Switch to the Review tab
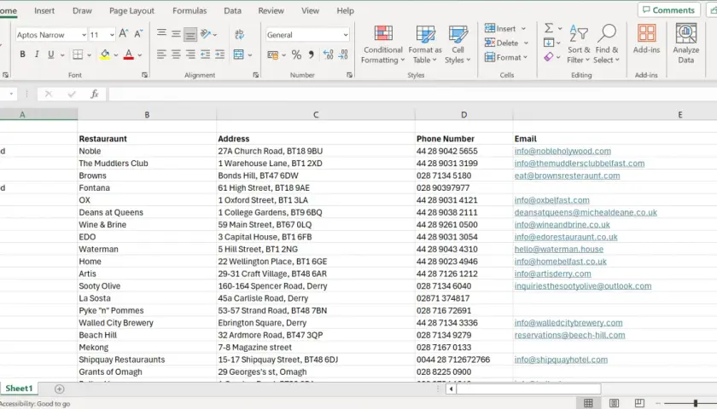 click(271, 10)
